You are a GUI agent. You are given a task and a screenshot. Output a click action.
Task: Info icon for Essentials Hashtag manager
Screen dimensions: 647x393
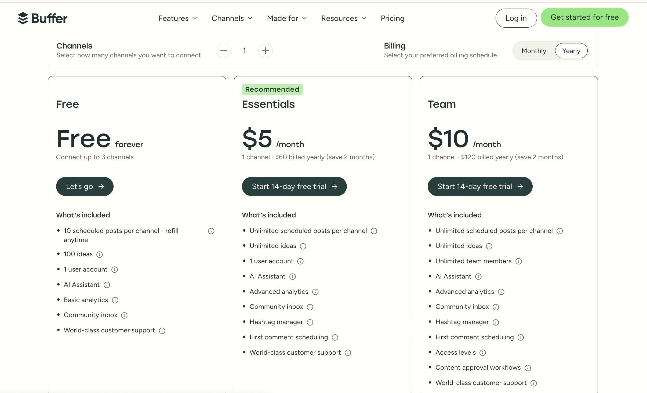tap(310, 322)
